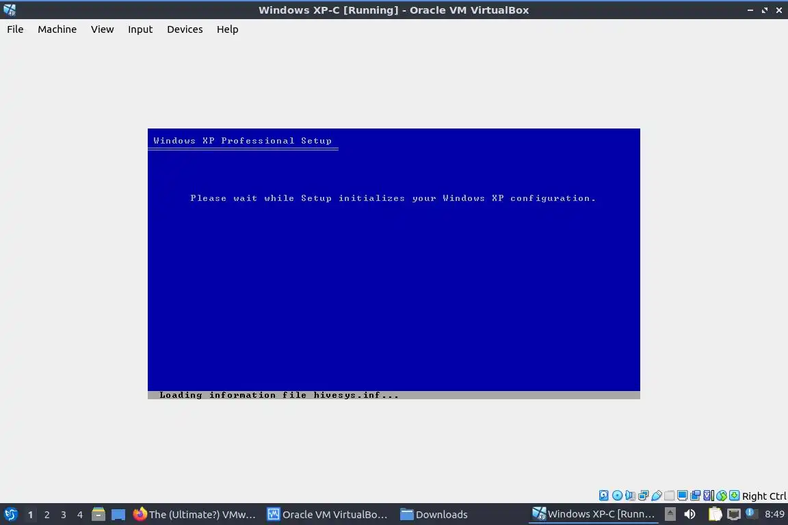The height and width of the screenshot is (525, 788).
Task: Switch to workspace 1
Action: pos(30,515)
